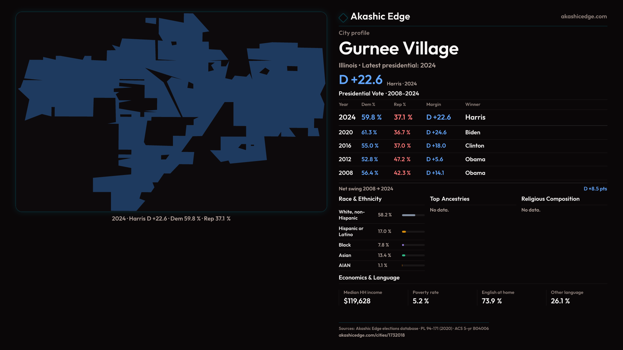
Task: Open the akashicedge.com link in header
Action: point(583,17)
